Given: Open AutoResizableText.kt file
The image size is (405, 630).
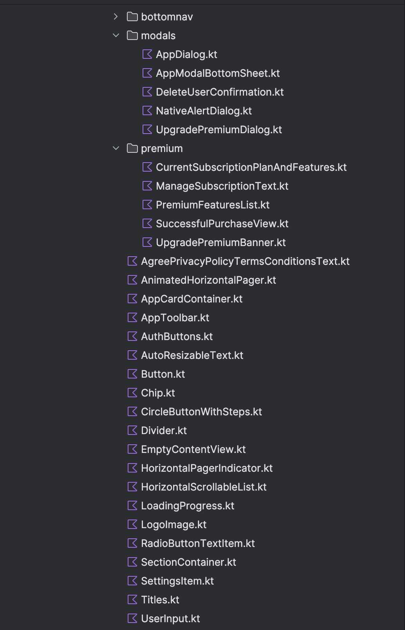Looking at the screenshot, I should tap(192, 355).
